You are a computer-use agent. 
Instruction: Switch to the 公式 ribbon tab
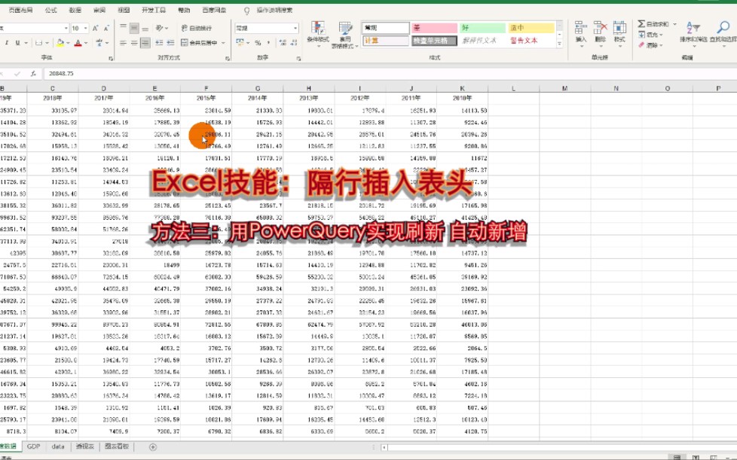click(50, 11)
